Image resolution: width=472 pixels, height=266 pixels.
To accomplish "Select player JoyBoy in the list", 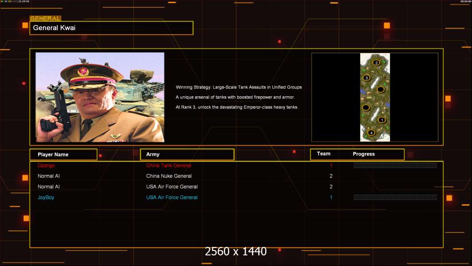I will 46,197.
